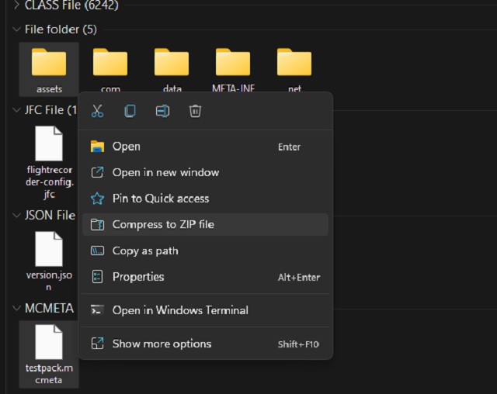
Task: Collapse the CLASS File group
Action: (17, 5)
